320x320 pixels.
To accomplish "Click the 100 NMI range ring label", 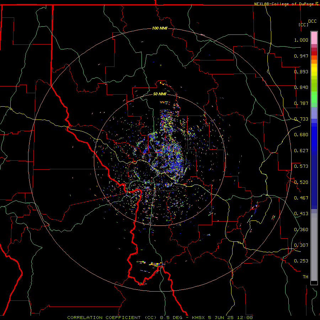I will pos(160,28).
